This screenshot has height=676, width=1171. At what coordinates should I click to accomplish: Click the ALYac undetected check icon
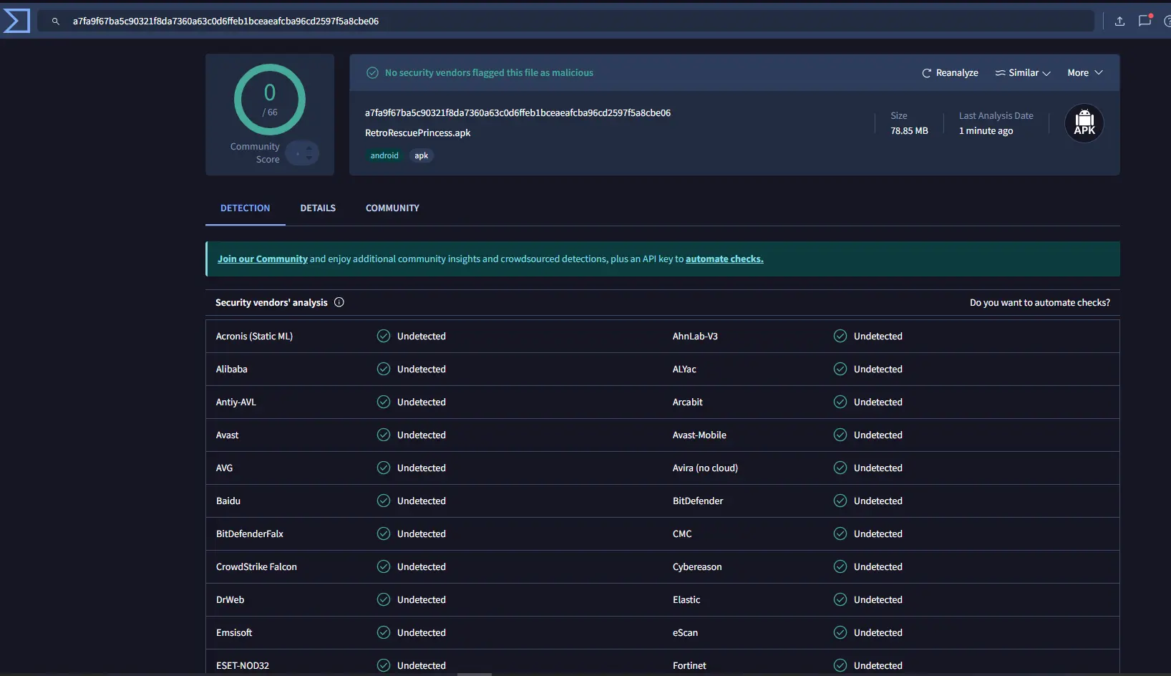840,369
